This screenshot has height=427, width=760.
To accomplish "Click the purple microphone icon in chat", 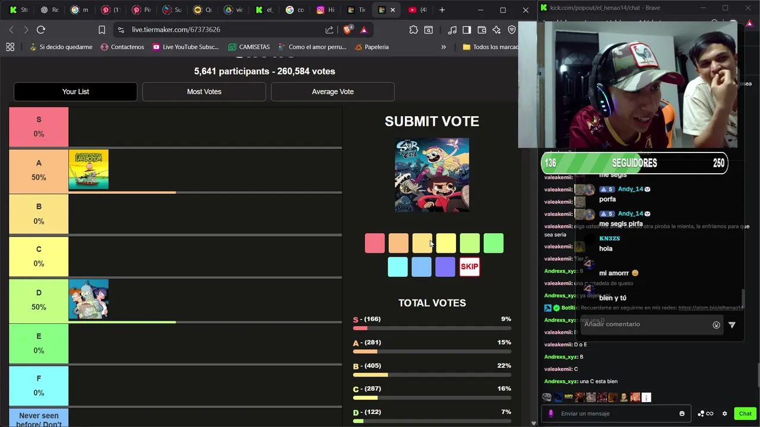I will [x=551, y=413].
